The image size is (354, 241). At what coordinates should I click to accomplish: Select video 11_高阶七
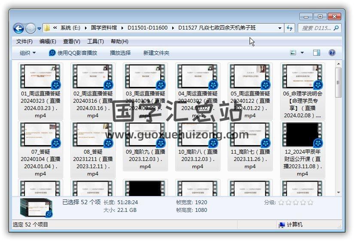pyautogui.click(x=250, y=146)
